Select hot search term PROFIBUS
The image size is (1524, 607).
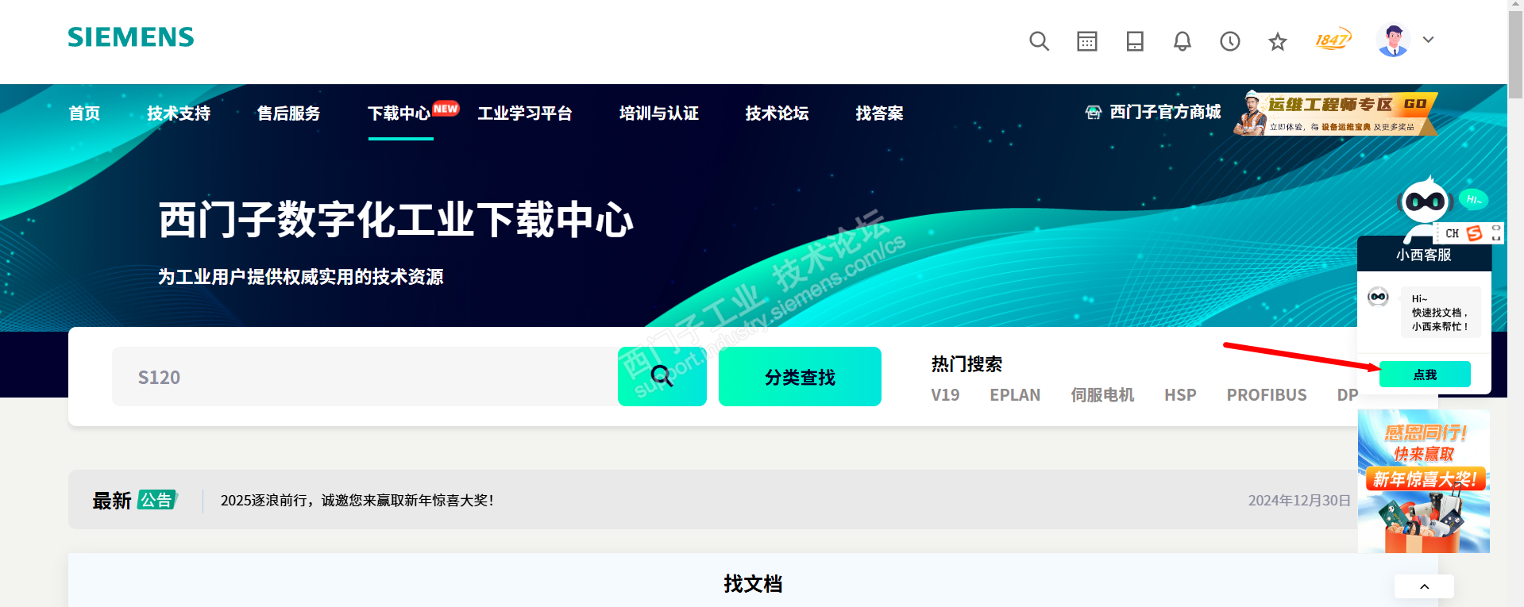[x=1267, y=395]
